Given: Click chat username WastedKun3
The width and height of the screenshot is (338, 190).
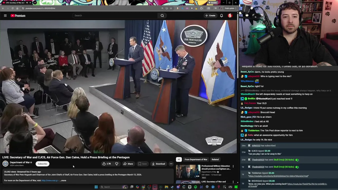Looking at the screenshot, I should (x=248, y=94).
